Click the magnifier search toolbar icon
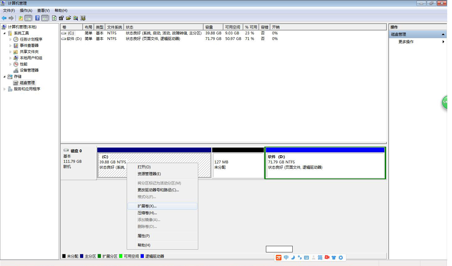This screenshot has height=266, width=452. (x=75, y=18)
